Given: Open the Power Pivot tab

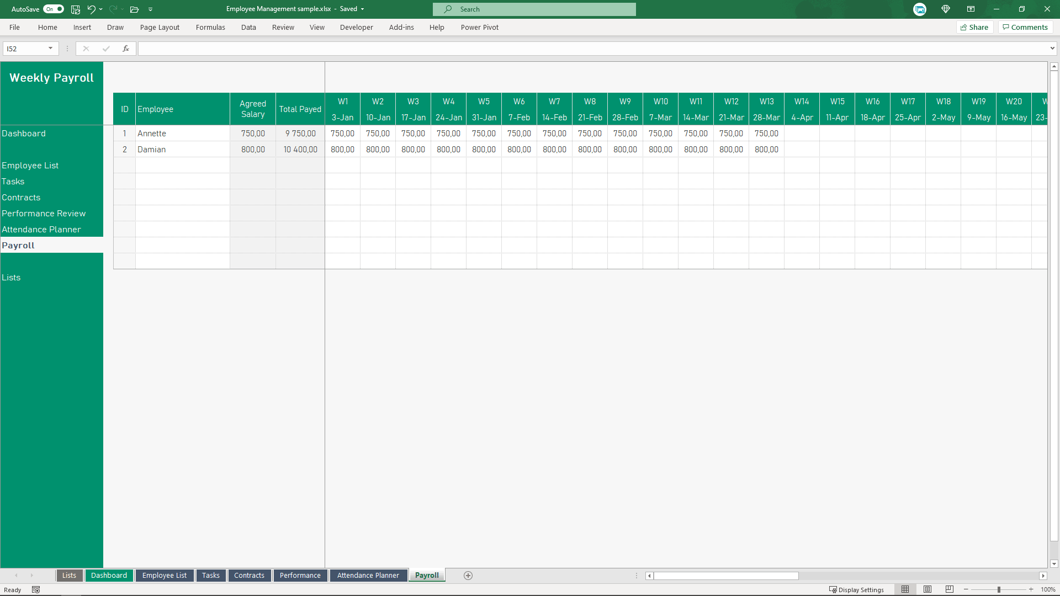Looking at the screenshot, I should tap(480, 27).
